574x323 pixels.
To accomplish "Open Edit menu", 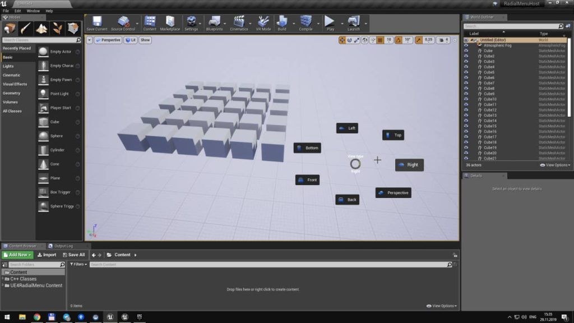I will pos(17,11).
